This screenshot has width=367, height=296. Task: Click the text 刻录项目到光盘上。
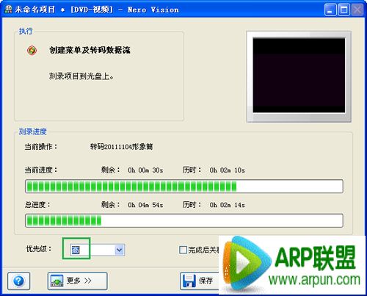[x=81, y=76]
